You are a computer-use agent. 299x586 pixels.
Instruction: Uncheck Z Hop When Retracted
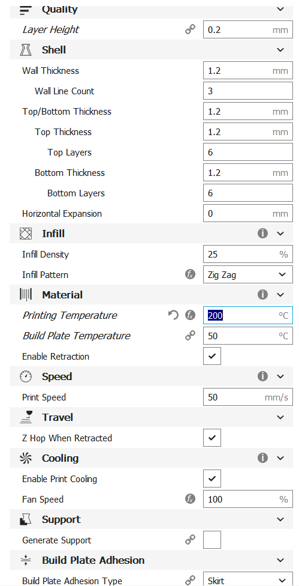212,438
